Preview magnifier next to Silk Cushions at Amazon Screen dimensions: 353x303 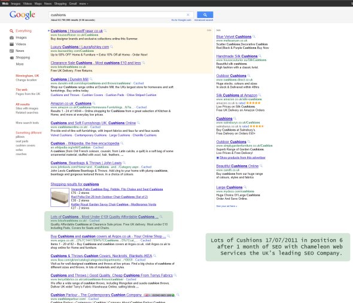pyautogui.click(x=260, y=95)
